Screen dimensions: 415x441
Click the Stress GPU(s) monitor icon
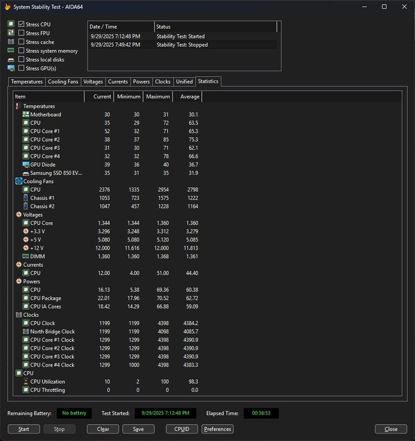pyautogui.click(x=11, y=68)
